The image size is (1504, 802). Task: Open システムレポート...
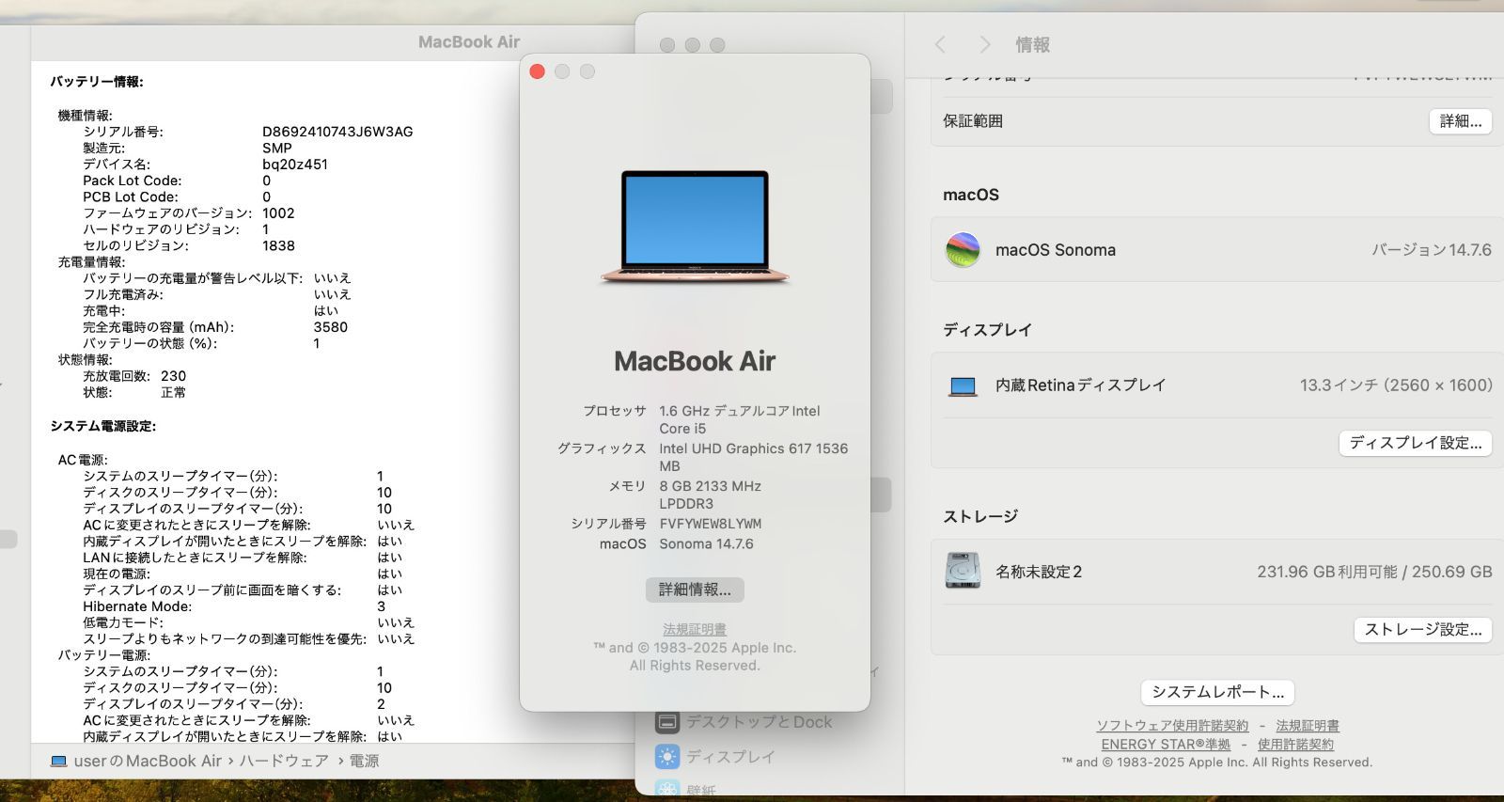[1217, 692]
